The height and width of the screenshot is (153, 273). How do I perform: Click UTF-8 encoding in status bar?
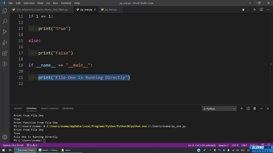tap(235, 145)
